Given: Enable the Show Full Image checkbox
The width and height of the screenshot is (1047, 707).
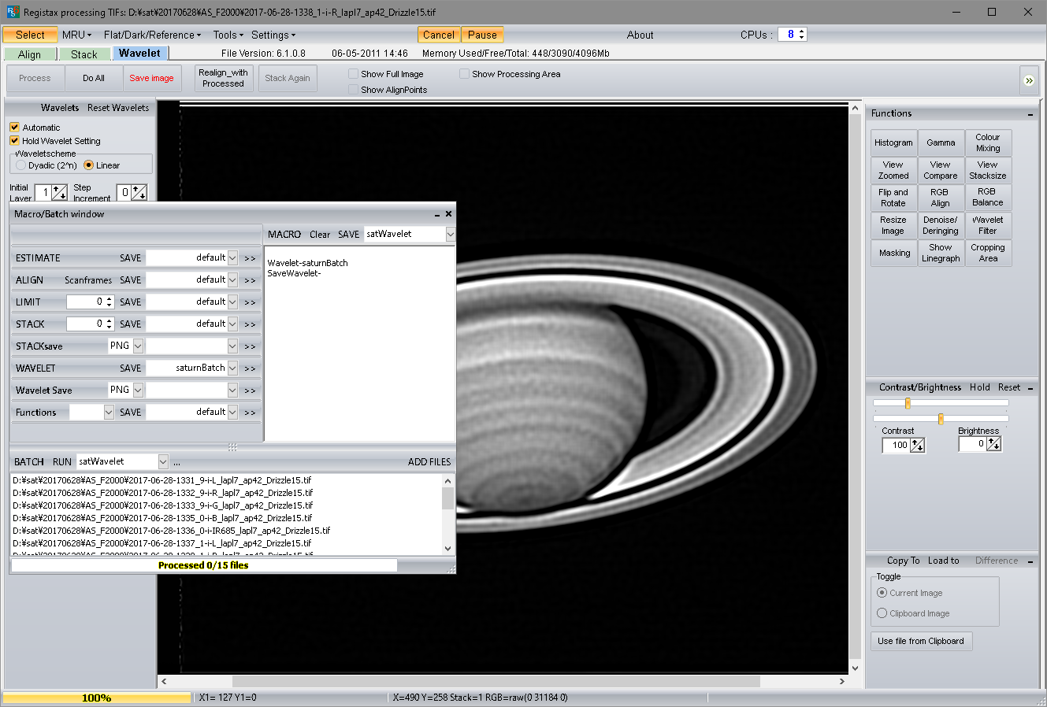Looking at the screenshot, I should 351,74.
